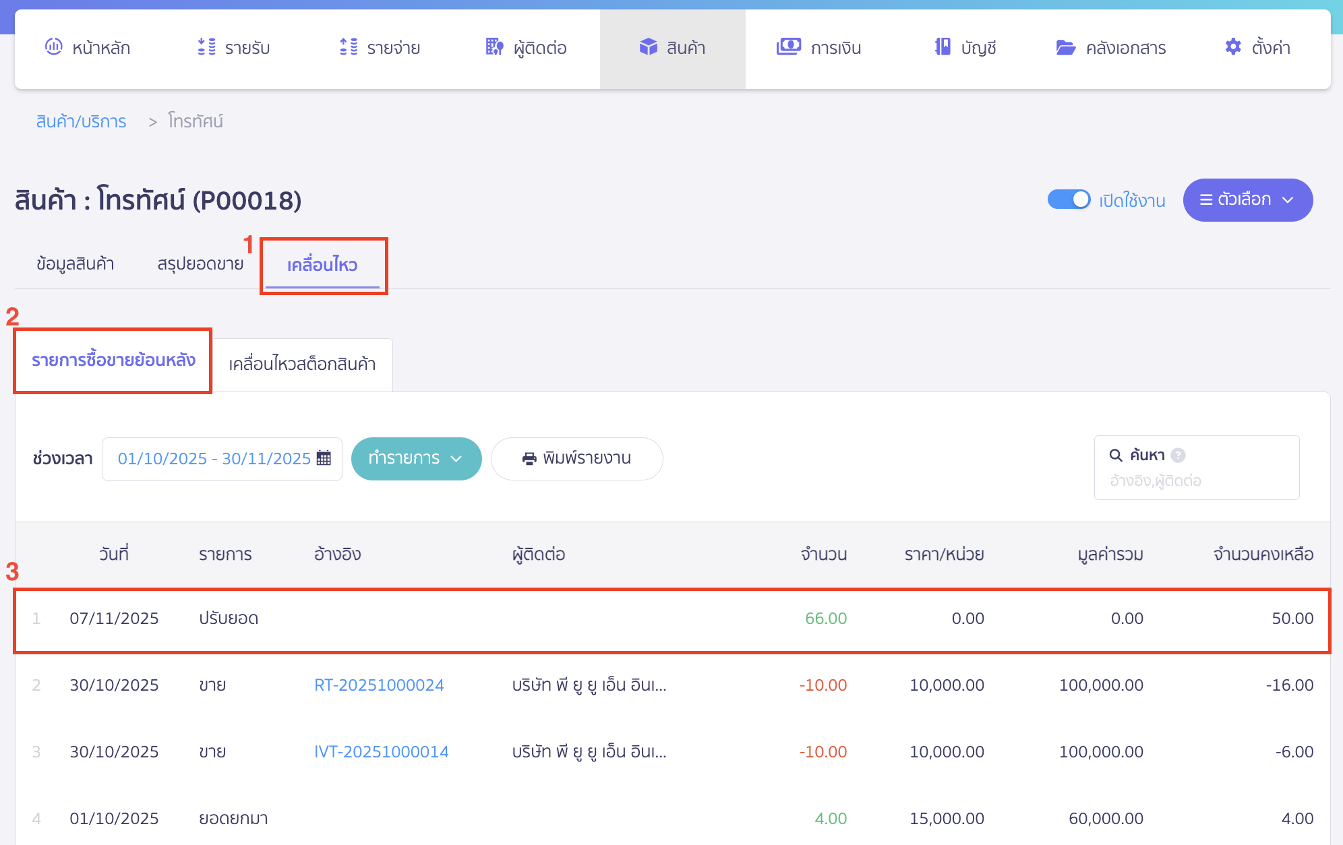
Task: Open the date range selector 01/10/2025 - 30/11/2025
Action: click(x=212, y=459)
